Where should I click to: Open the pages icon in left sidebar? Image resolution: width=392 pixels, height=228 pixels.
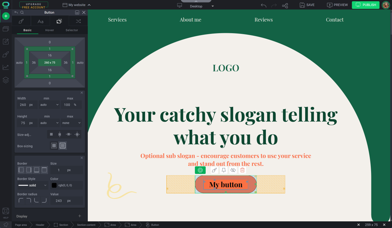6,29
